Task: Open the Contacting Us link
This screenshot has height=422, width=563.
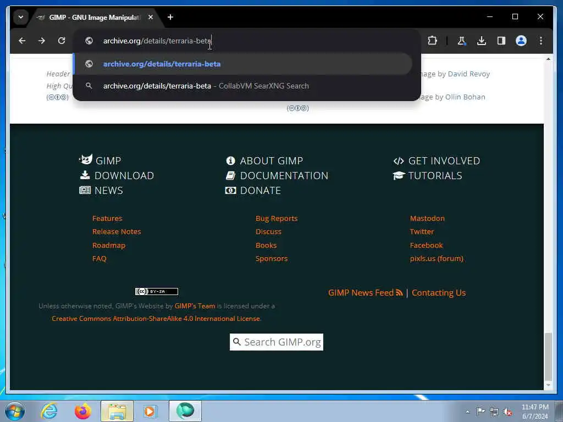Action: tap(439, 292)
